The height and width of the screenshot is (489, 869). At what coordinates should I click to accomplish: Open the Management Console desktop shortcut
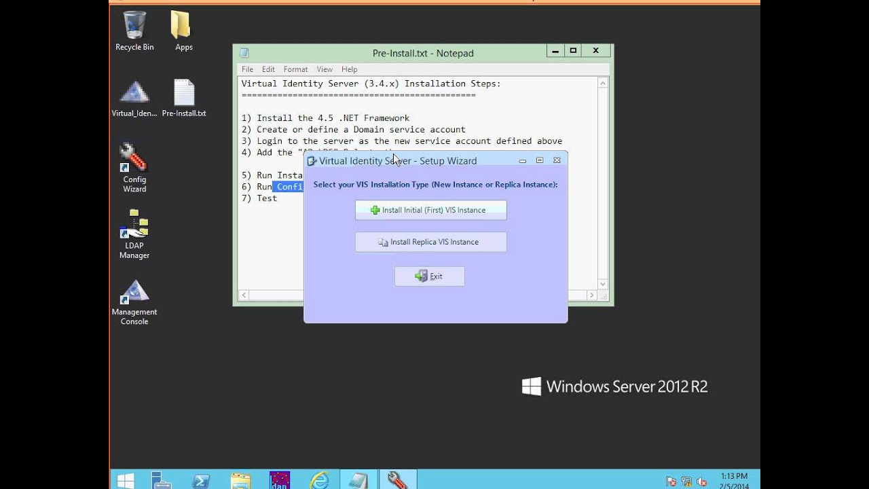click(134, 302)
